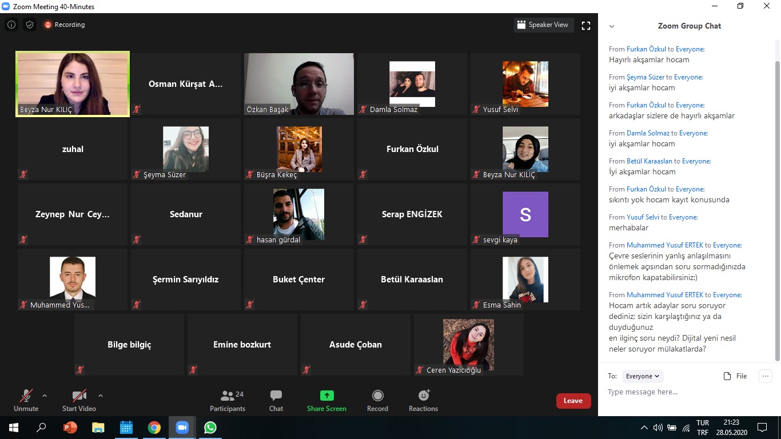The height and width of the screenshot is (439, 781).
Task: Click the Record button
Action: point(377,400)
